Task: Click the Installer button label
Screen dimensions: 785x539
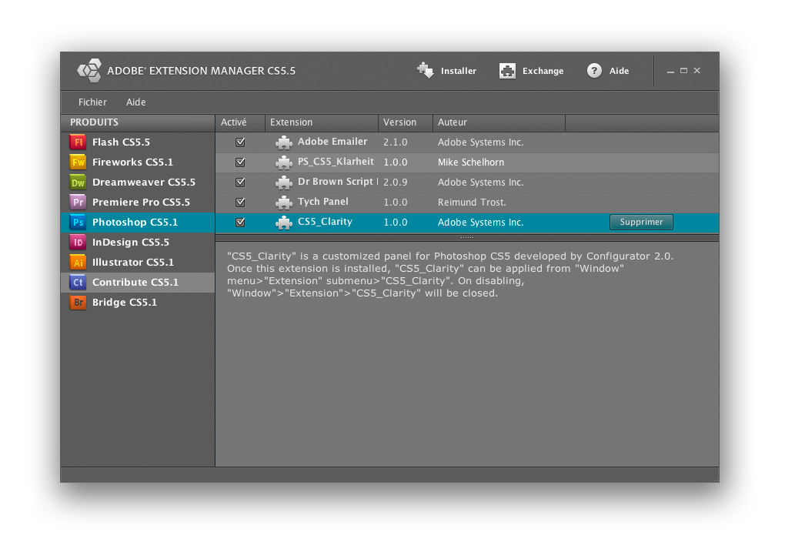Action: (459, 71)
